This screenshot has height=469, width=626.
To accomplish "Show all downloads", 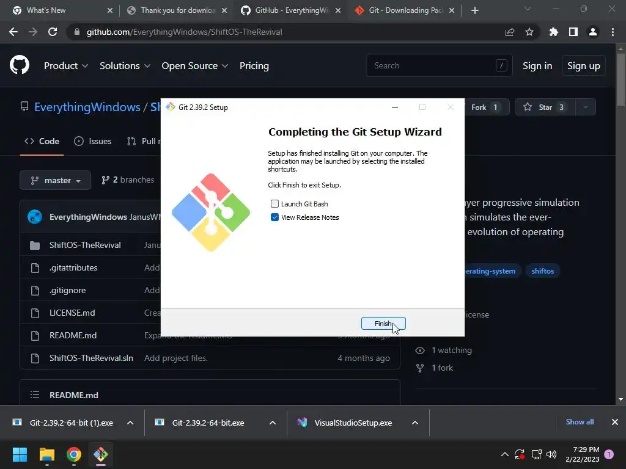I will [x=580, y=422].
